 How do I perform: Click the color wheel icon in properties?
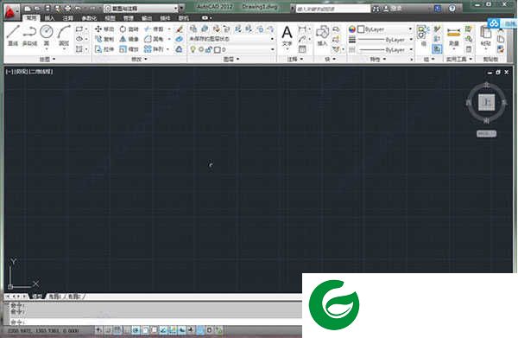(x=352, y=29)
